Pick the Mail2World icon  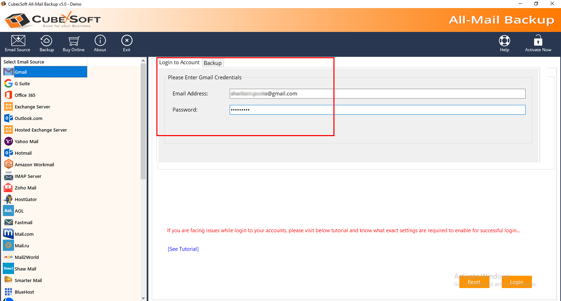click(8, 257)
